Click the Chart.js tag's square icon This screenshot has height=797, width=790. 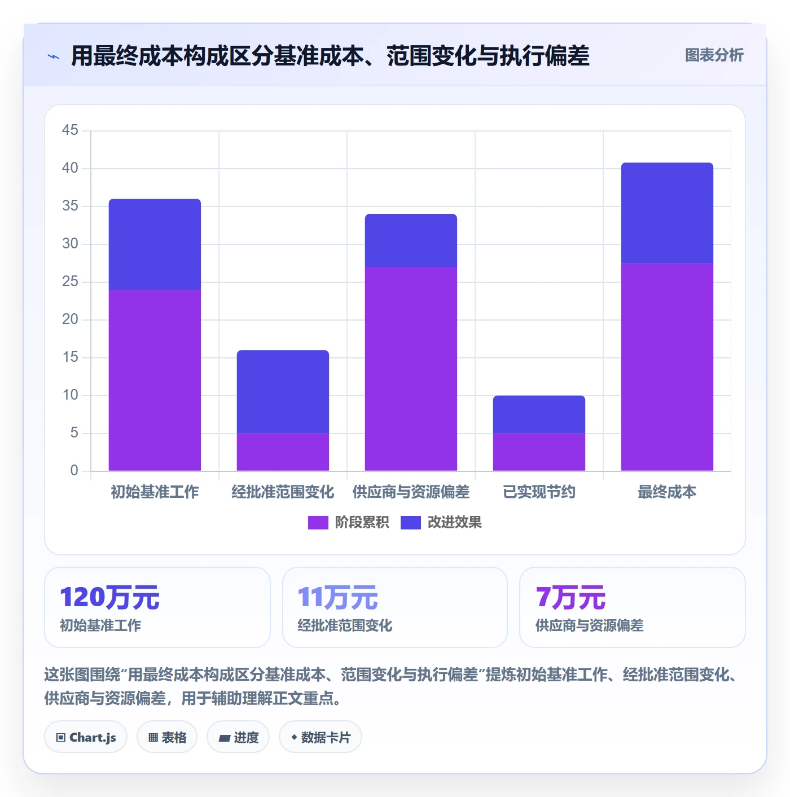click(61, 738)
